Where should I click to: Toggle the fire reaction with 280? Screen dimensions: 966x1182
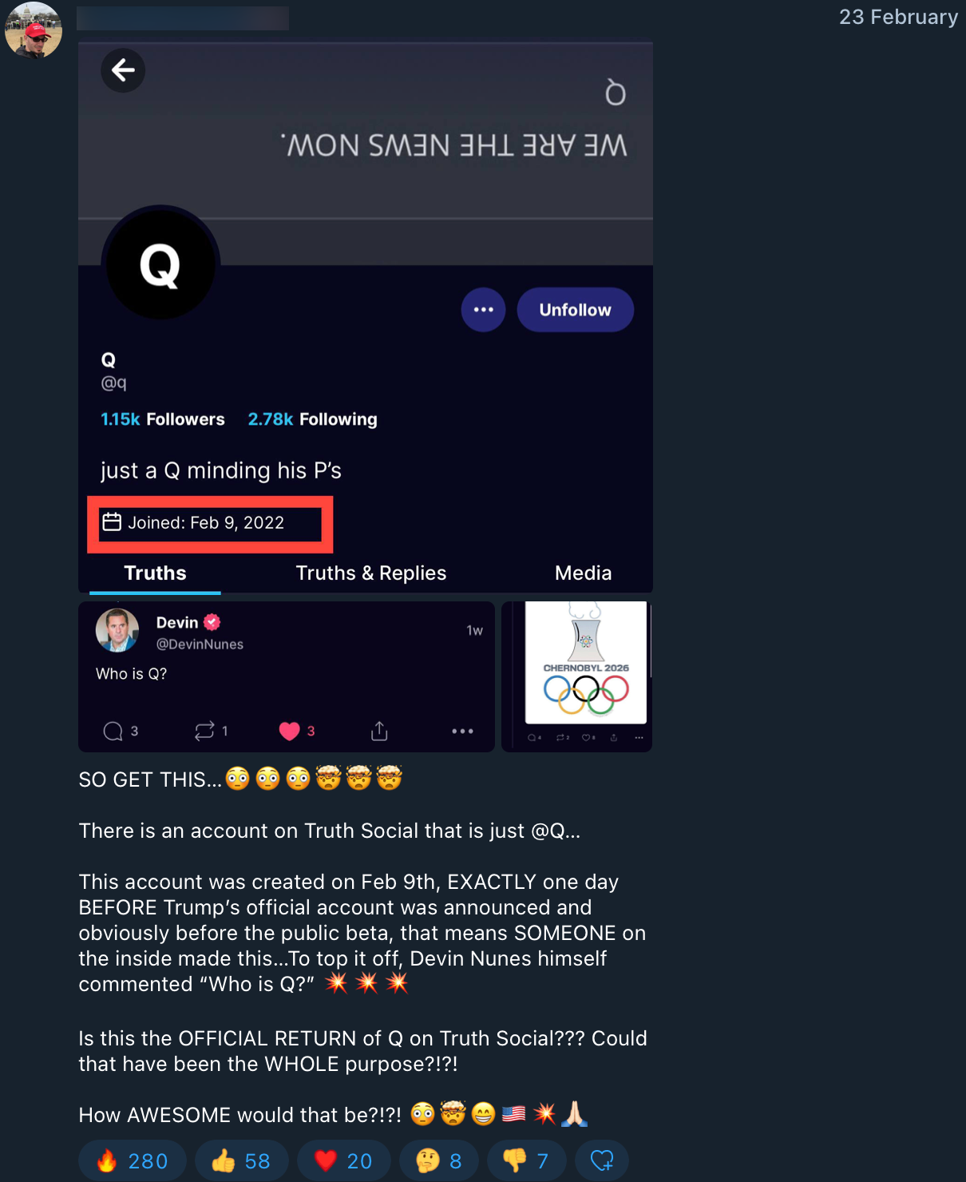pyautogui.click(x=133, y=1161)
